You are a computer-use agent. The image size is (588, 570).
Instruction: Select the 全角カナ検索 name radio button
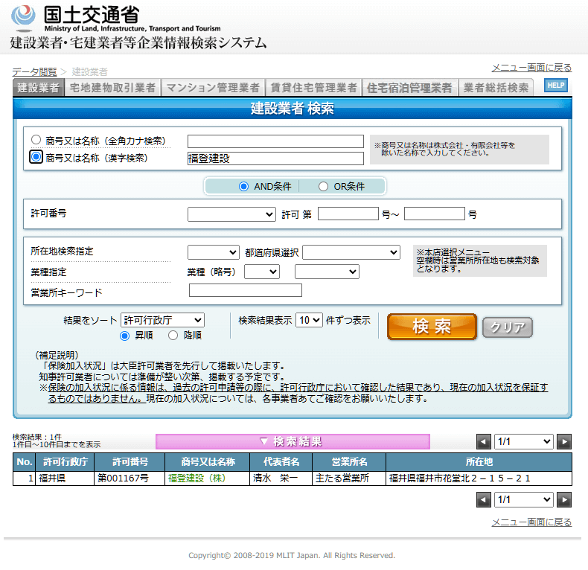[x=36, y=140]
